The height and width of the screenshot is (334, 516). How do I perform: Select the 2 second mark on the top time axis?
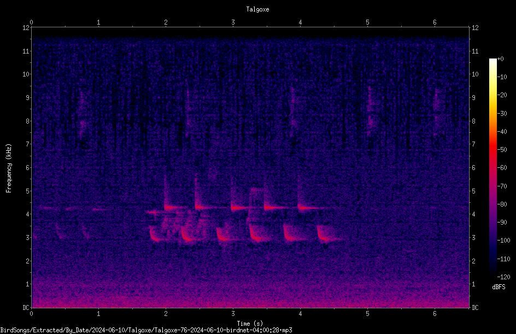pos(166,23)
